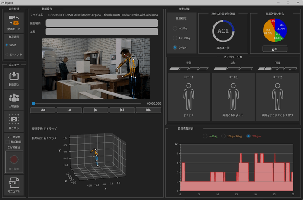303x200 pixels.
Task: Choose 10～20kg weight setting radio
Action: click(175, 38)
